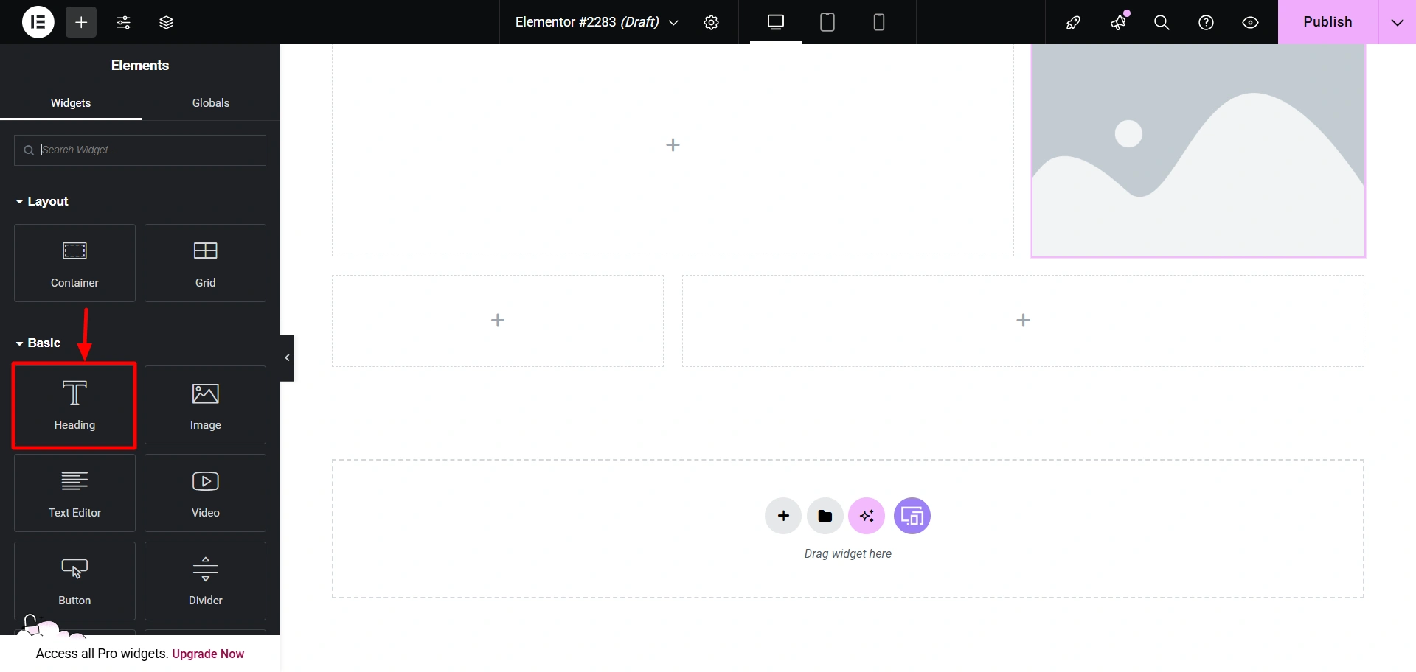Select the Grid widget
Image resolution: width=1416 pixels, height=672 pixels.
(x=205, y=263)
